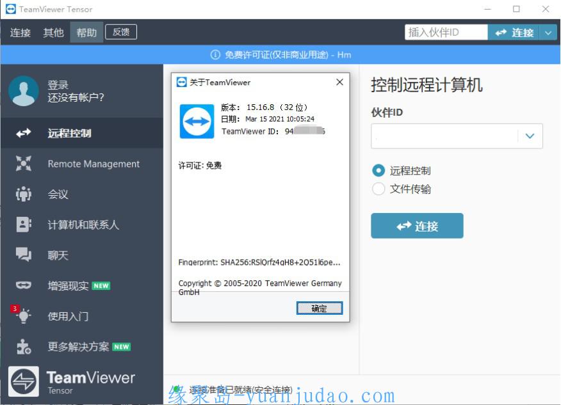561x405 pixels.
Task: Click the TeamViewer ID value
Action: (x=305, y=131)
